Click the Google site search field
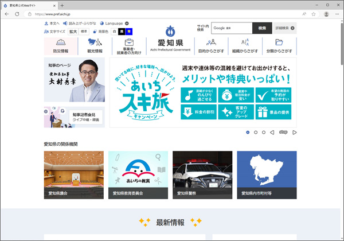This screenshot has width=344, height=241. [232, 28]
